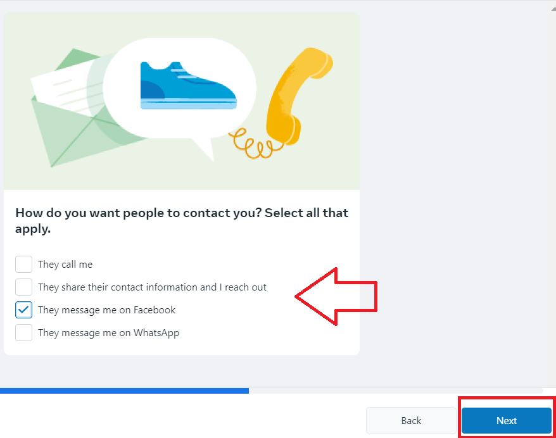Click the scrollbar up arrow at top right
Screen dimensions: 556x438
tap(553, 8)
